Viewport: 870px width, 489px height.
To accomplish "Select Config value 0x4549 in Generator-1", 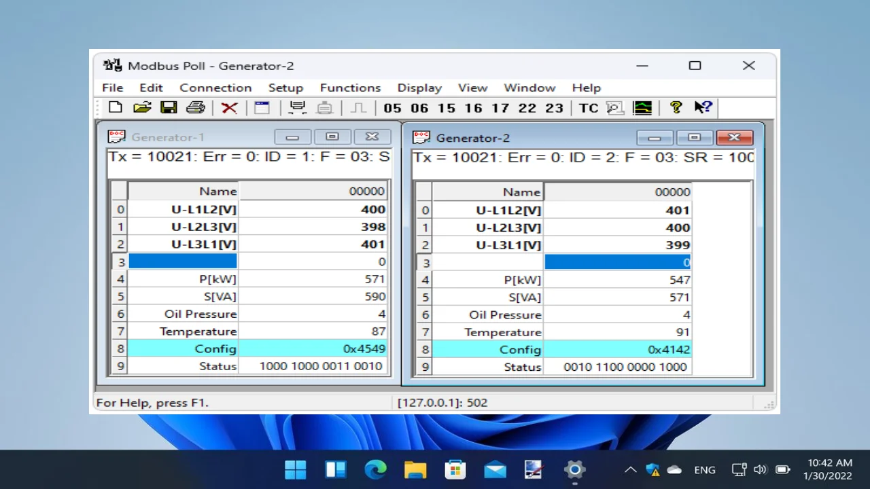I will [x=313, y=348].
